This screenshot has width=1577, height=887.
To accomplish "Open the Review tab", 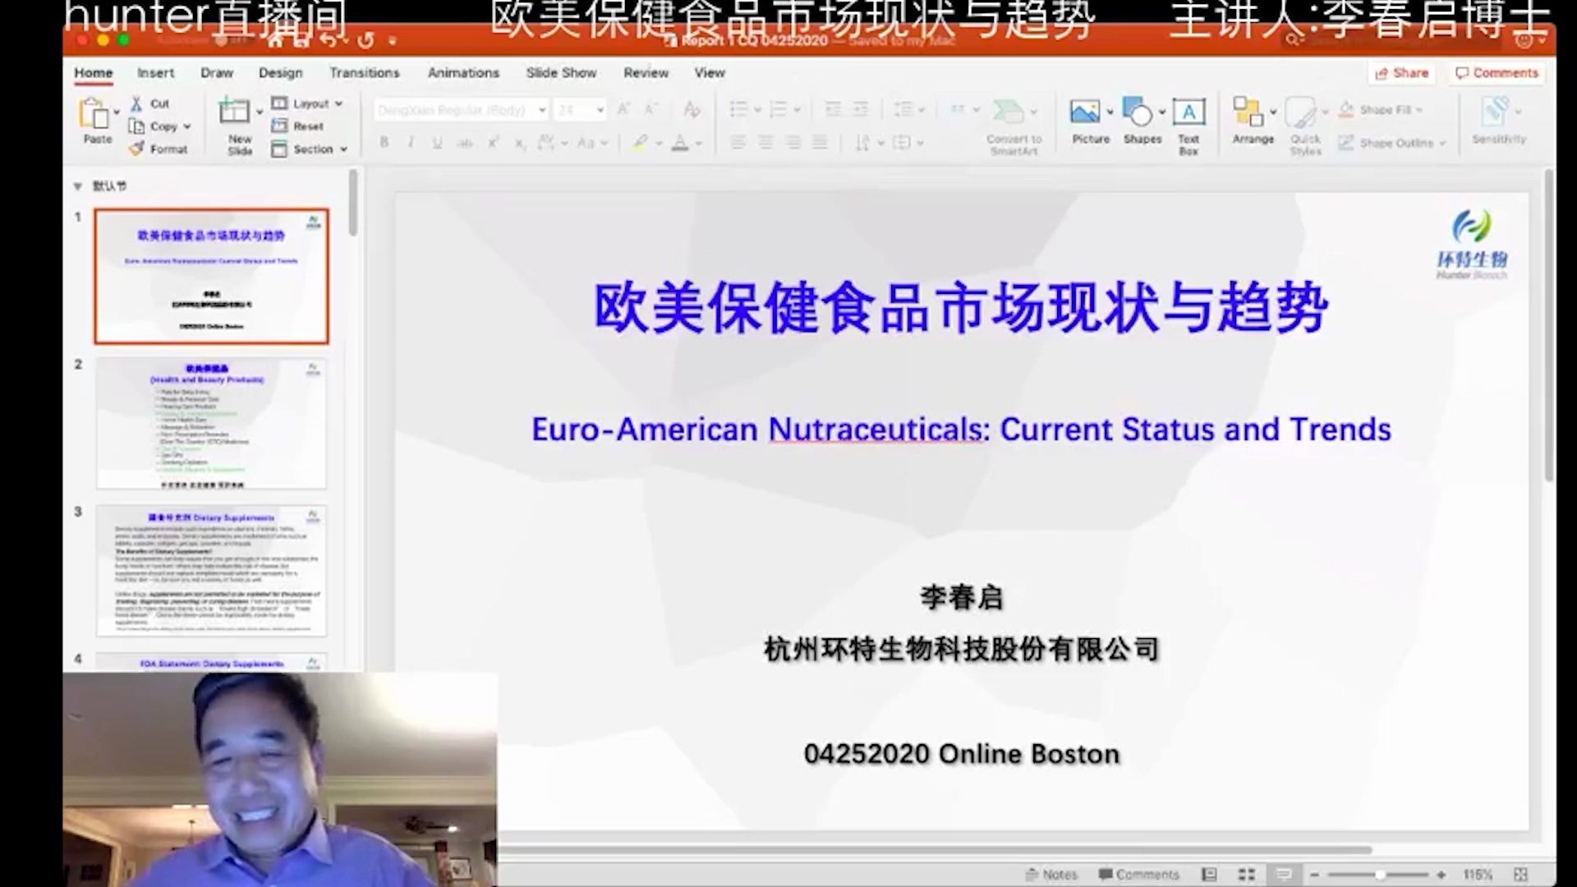I will (x=646, y=73).
